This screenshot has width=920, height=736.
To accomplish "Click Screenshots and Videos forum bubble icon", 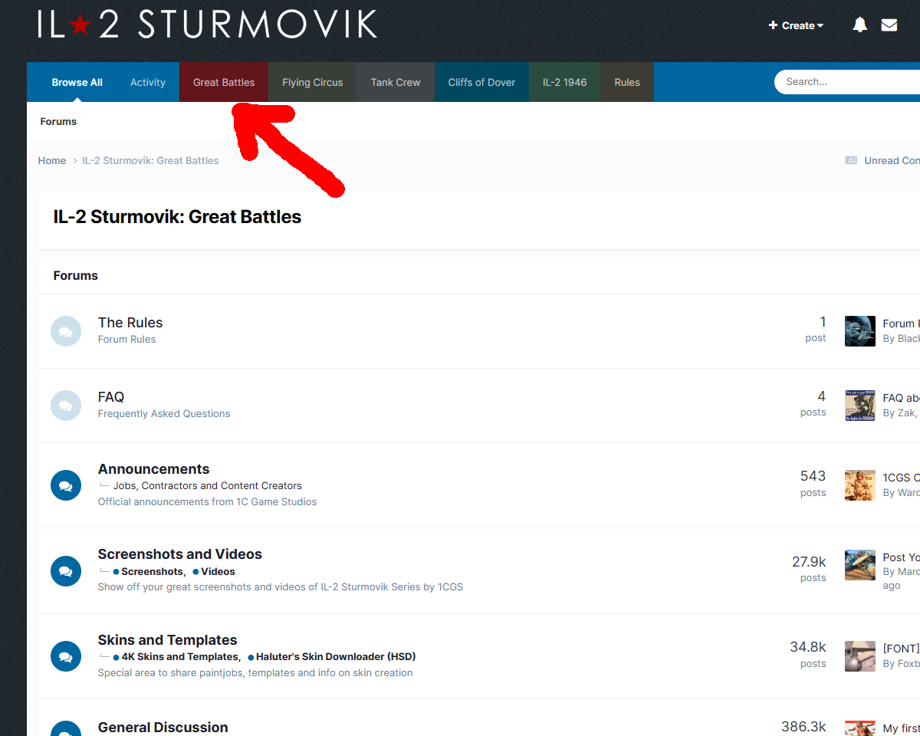I will tap(66, 571).
